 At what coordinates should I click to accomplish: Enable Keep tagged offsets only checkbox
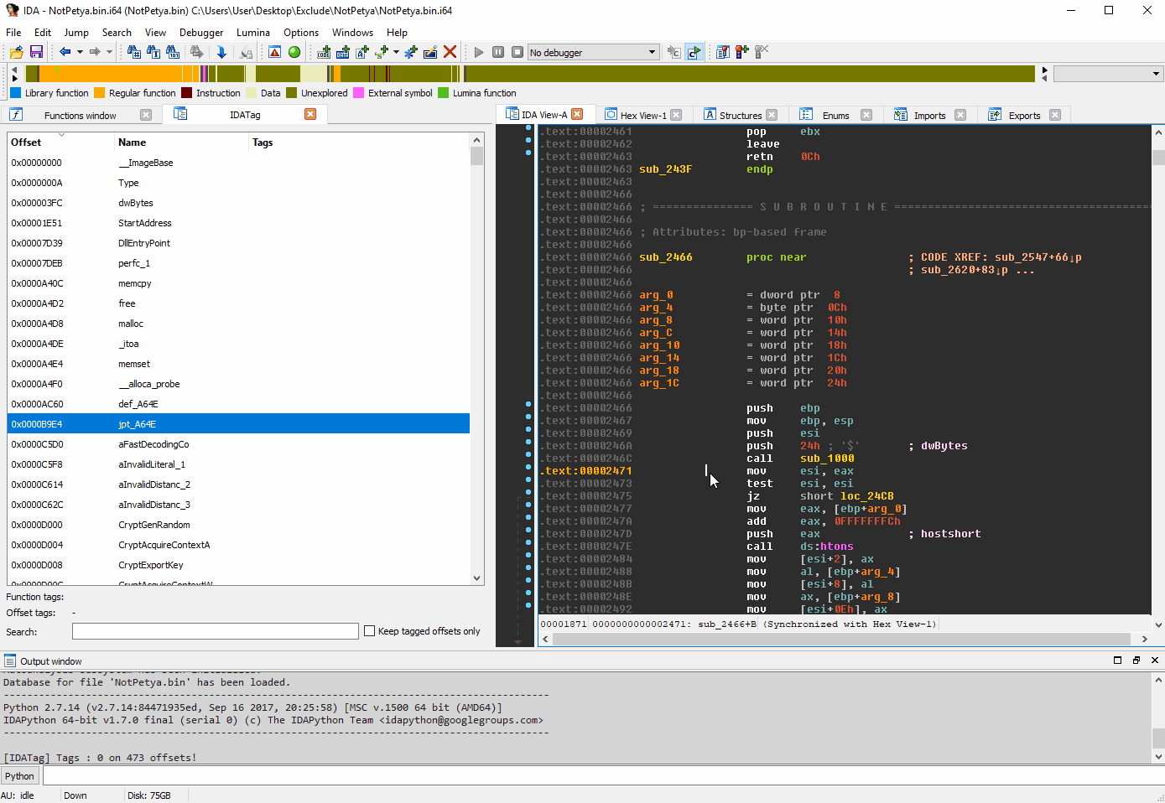[369, 631]
